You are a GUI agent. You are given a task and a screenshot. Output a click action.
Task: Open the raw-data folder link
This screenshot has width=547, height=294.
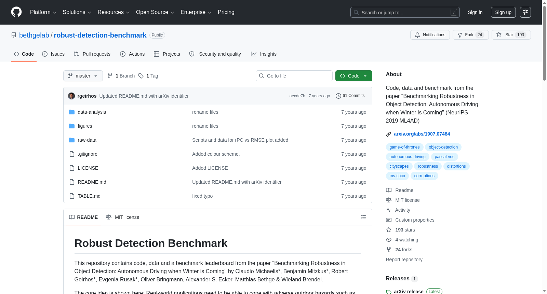87,140
